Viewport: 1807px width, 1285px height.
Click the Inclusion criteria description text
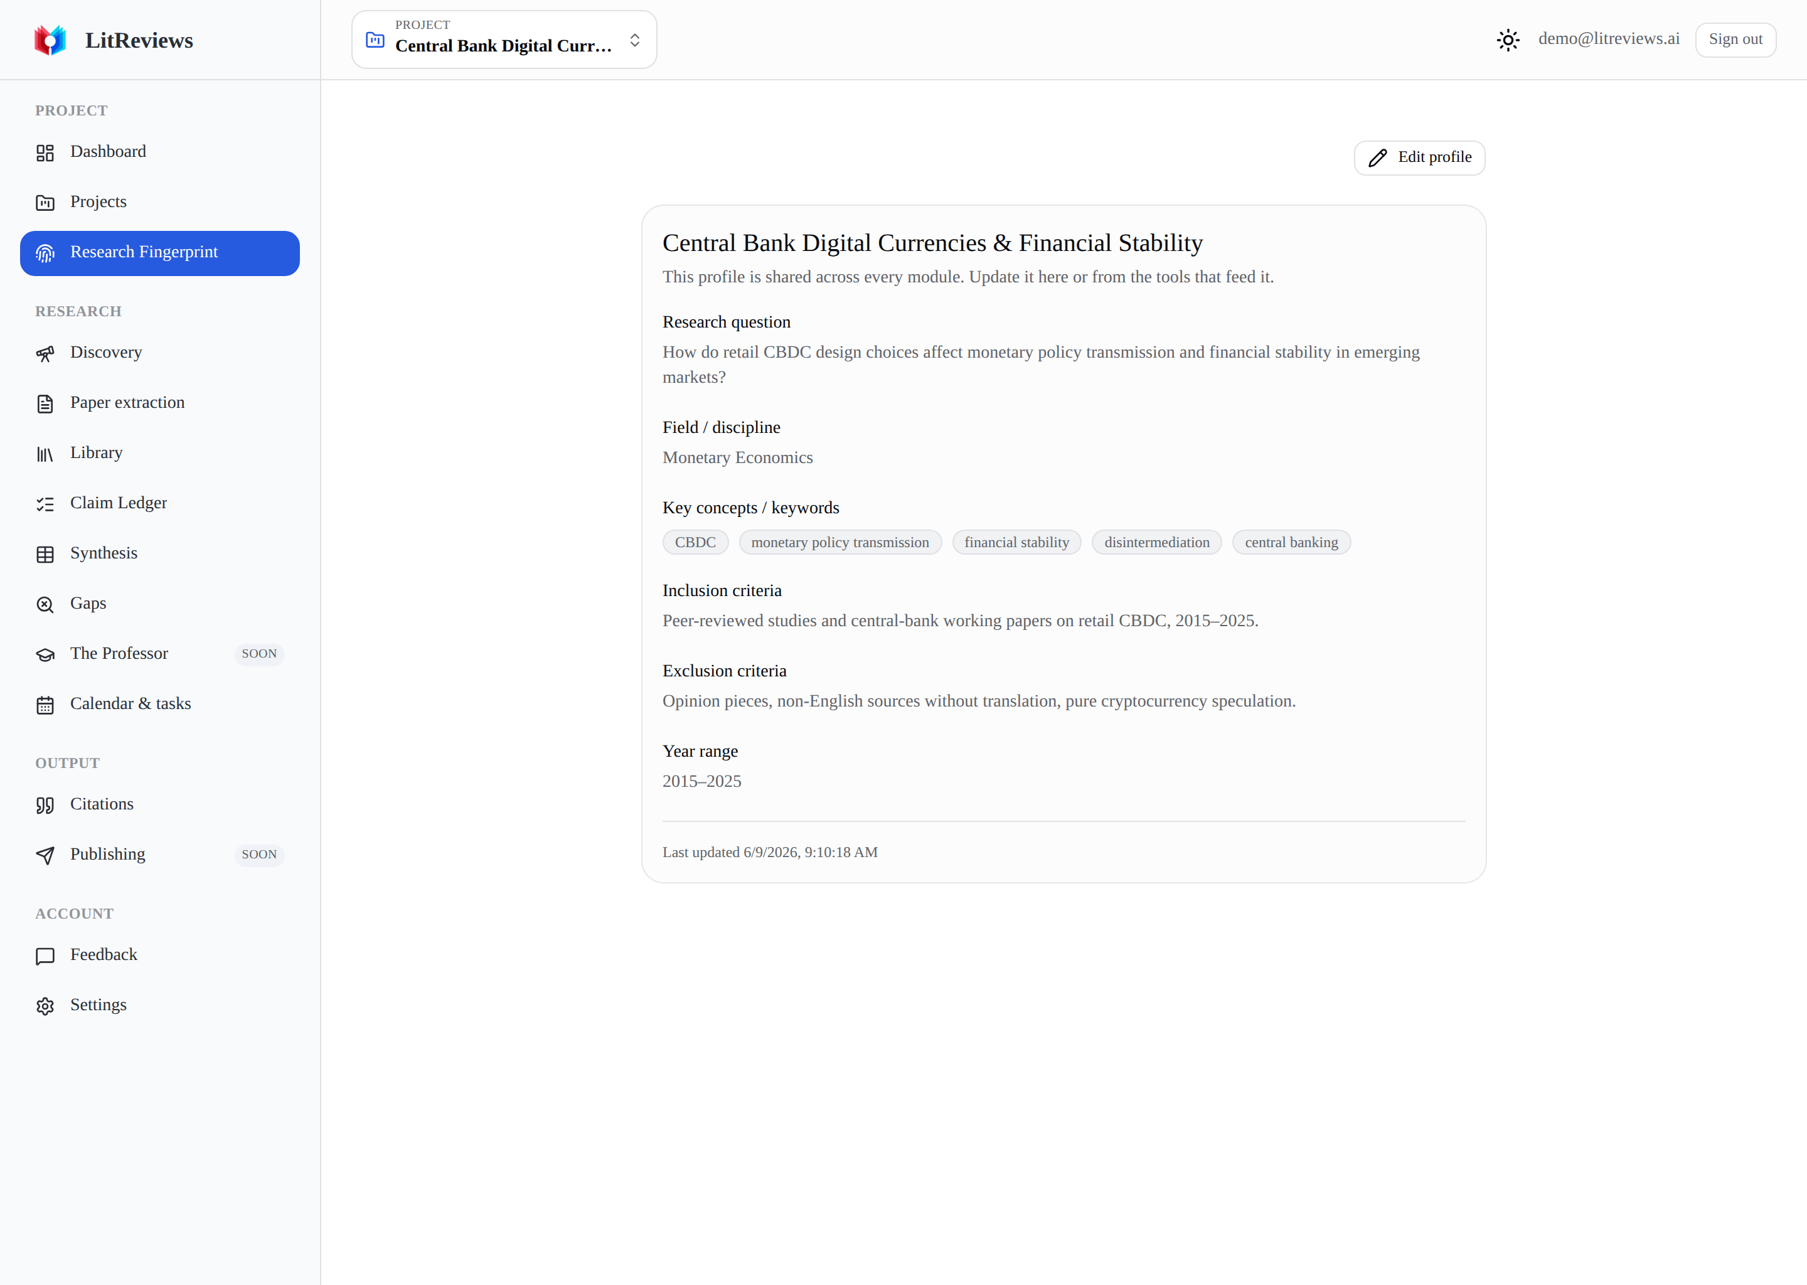pyautogui.click(x=961, y=621)
